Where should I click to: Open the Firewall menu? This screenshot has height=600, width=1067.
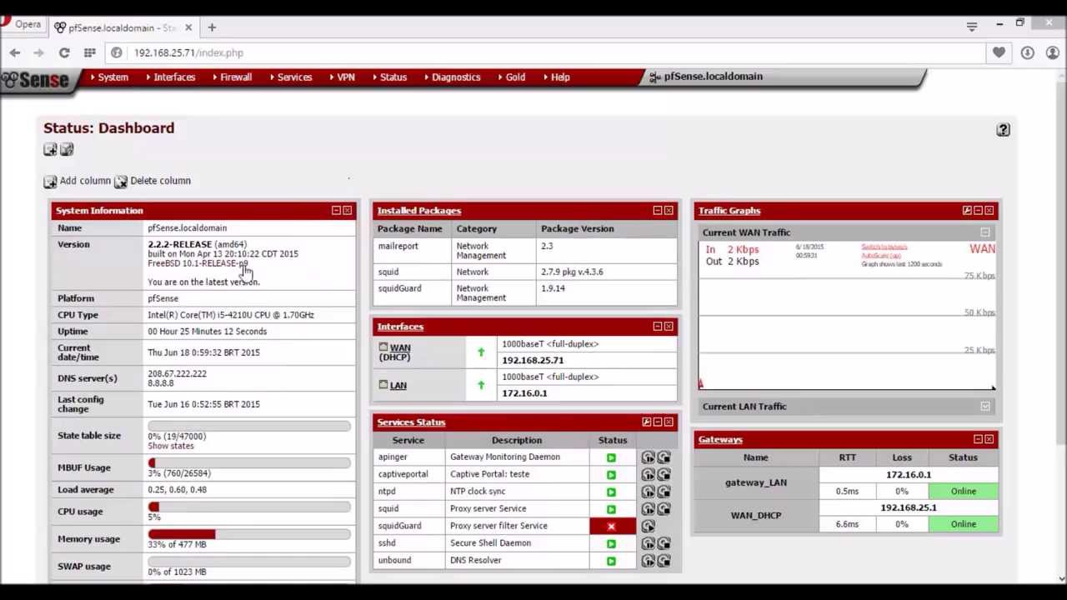pos(236,77)
